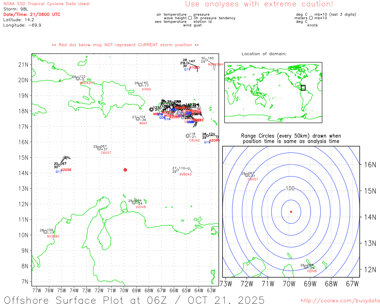Click the red dot warning note text
Screen dimensions: 380x304
point(125,45)
